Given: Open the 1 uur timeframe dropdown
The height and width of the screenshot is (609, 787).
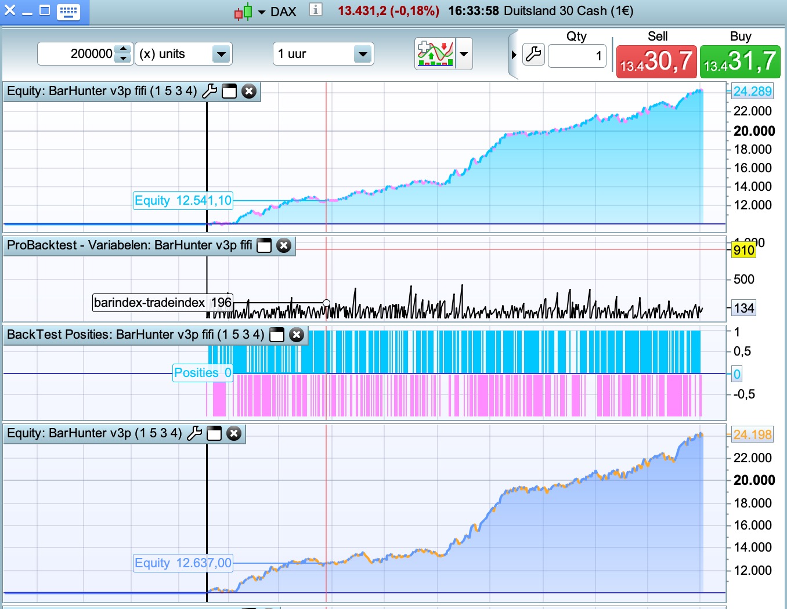Looking at the screenshot, I should tap(362, 55).
